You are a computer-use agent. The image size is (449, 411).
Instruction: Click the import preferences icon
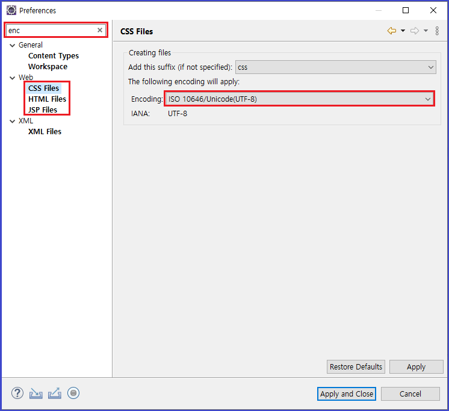point(36,394)
